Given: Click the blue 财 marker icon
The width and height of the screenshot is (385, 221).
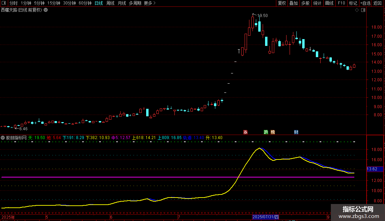Looking at the screenshot, I should [x=296, y=132].
